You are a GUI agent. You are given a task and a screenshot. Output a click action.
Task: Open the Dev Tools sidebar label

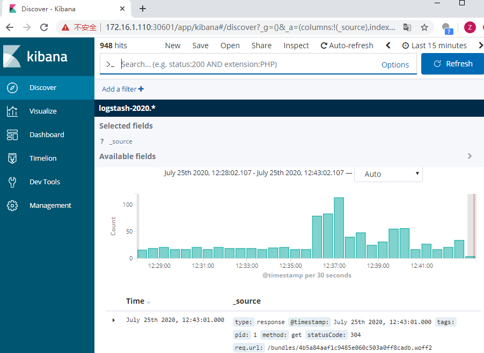point(45,182)
